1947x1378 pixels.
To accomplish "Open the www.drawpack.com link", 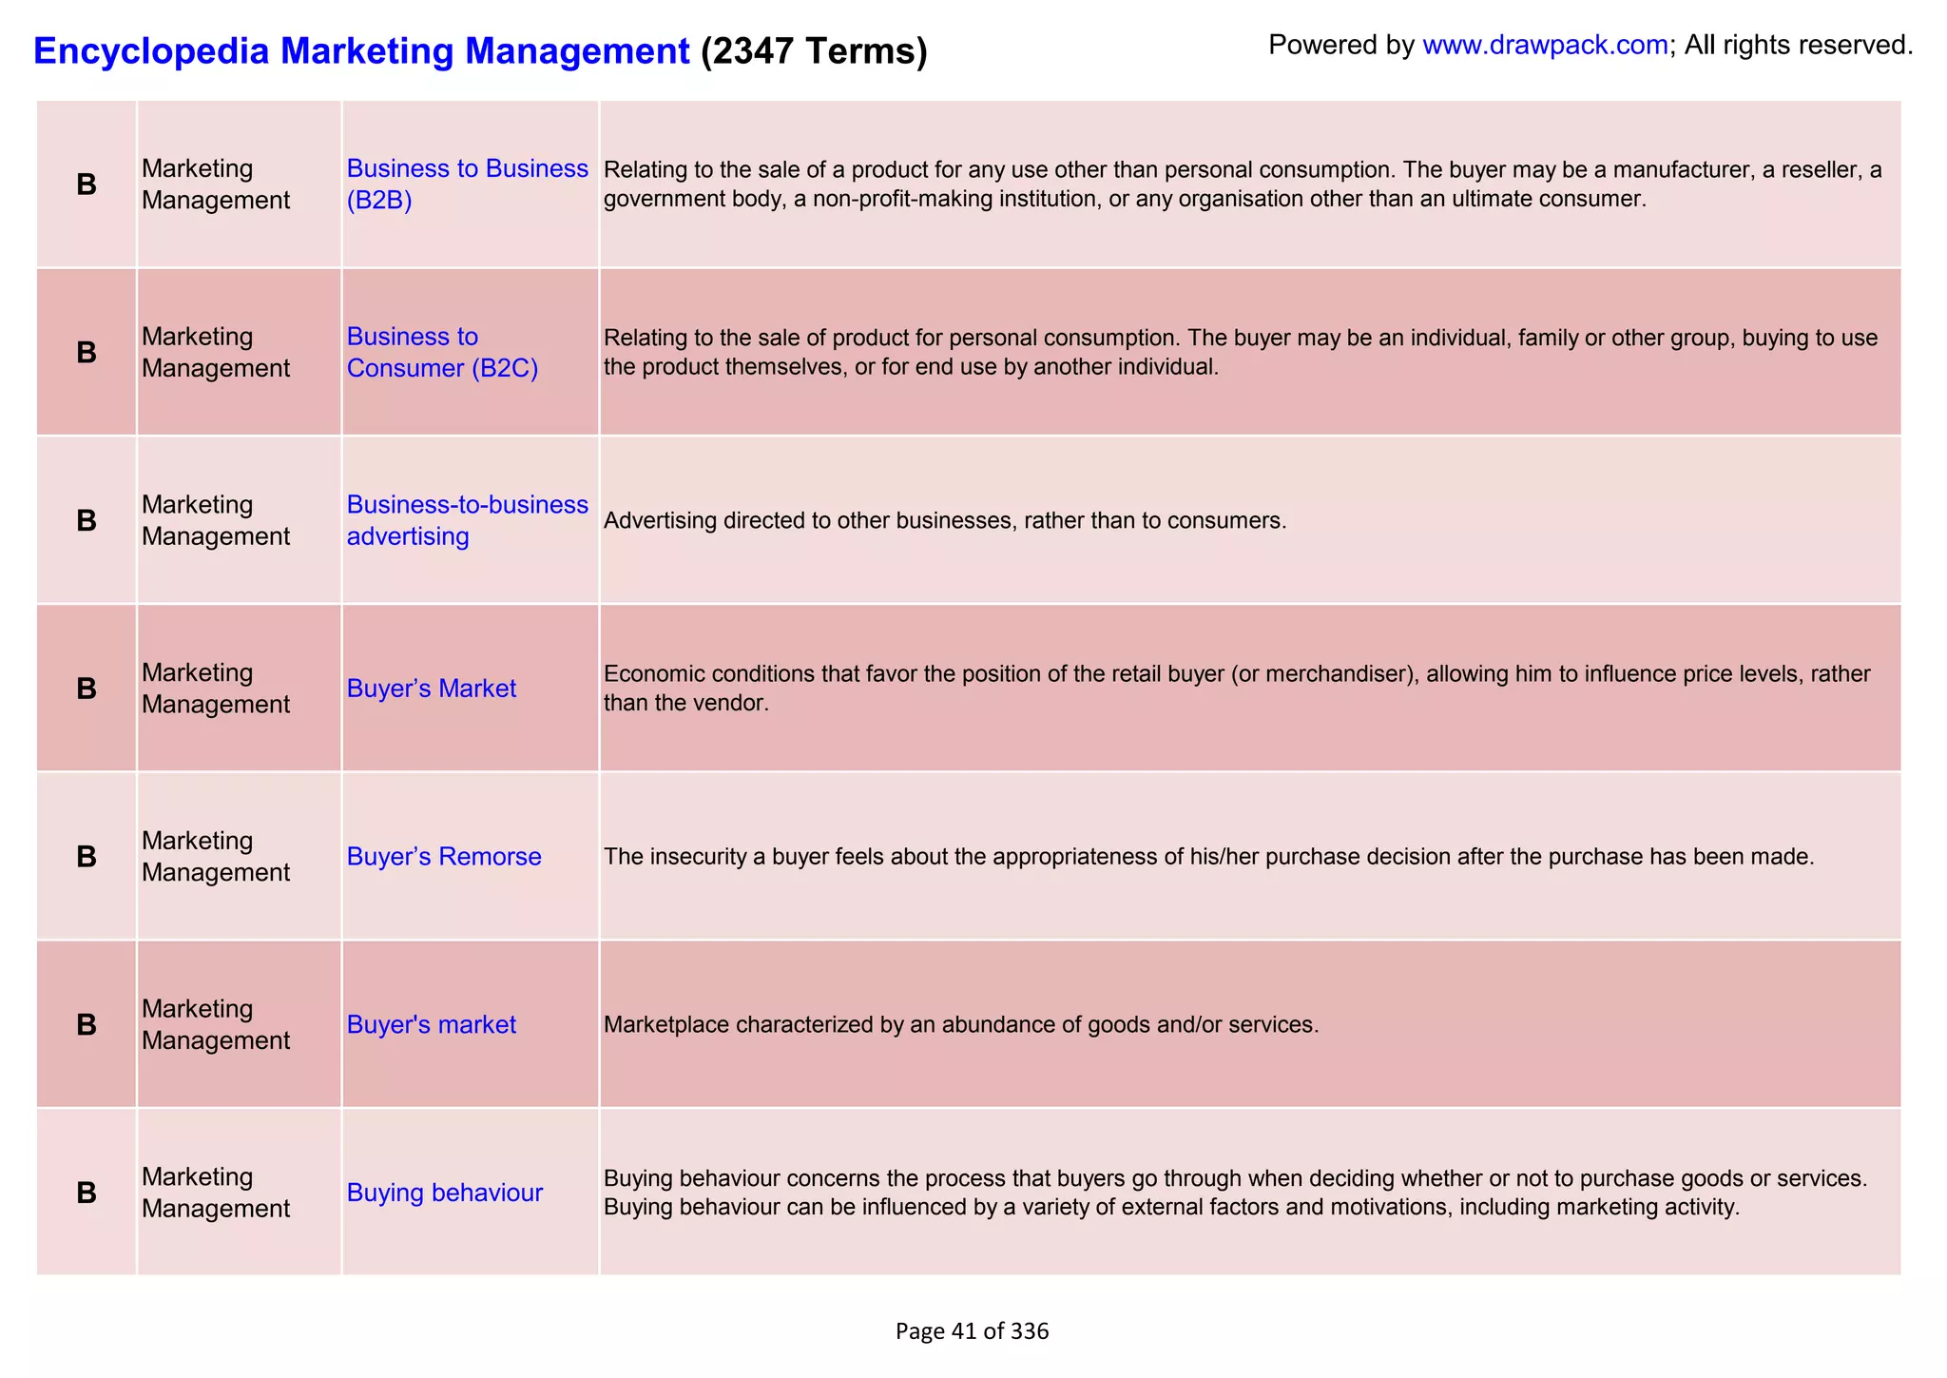I will coord(1545,45).
